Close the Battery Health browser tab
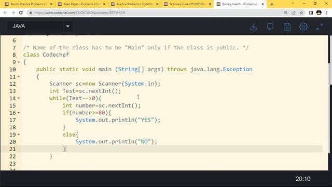Image resolution: width=332 pixels, height=187 pixels. point(262,4)
